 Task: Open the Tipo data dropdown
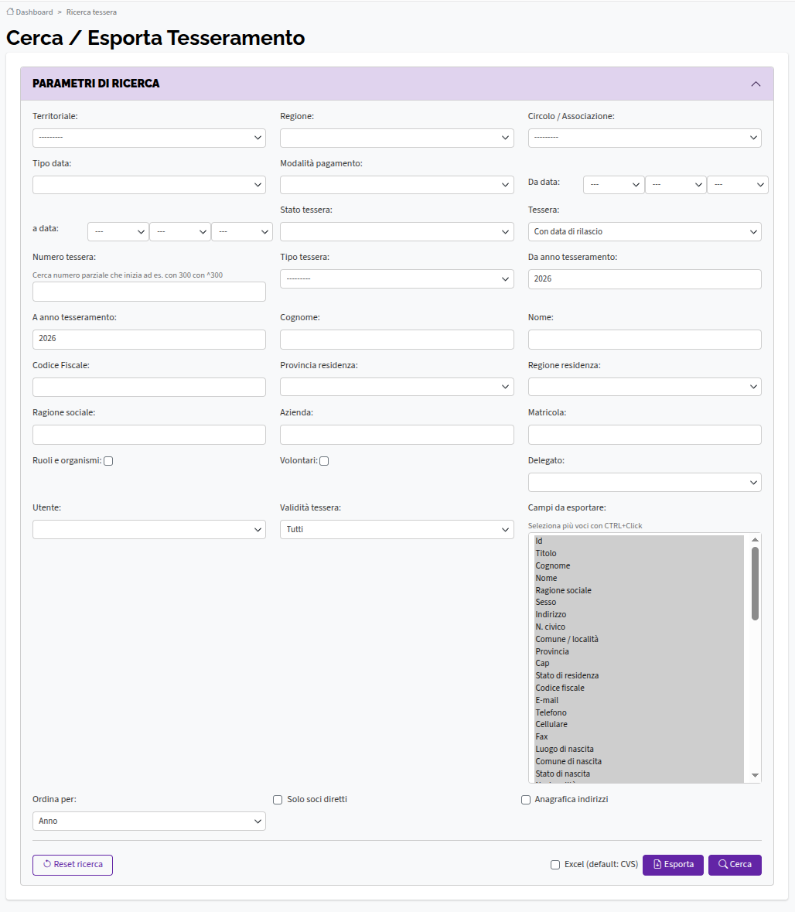tap(149, 185)
